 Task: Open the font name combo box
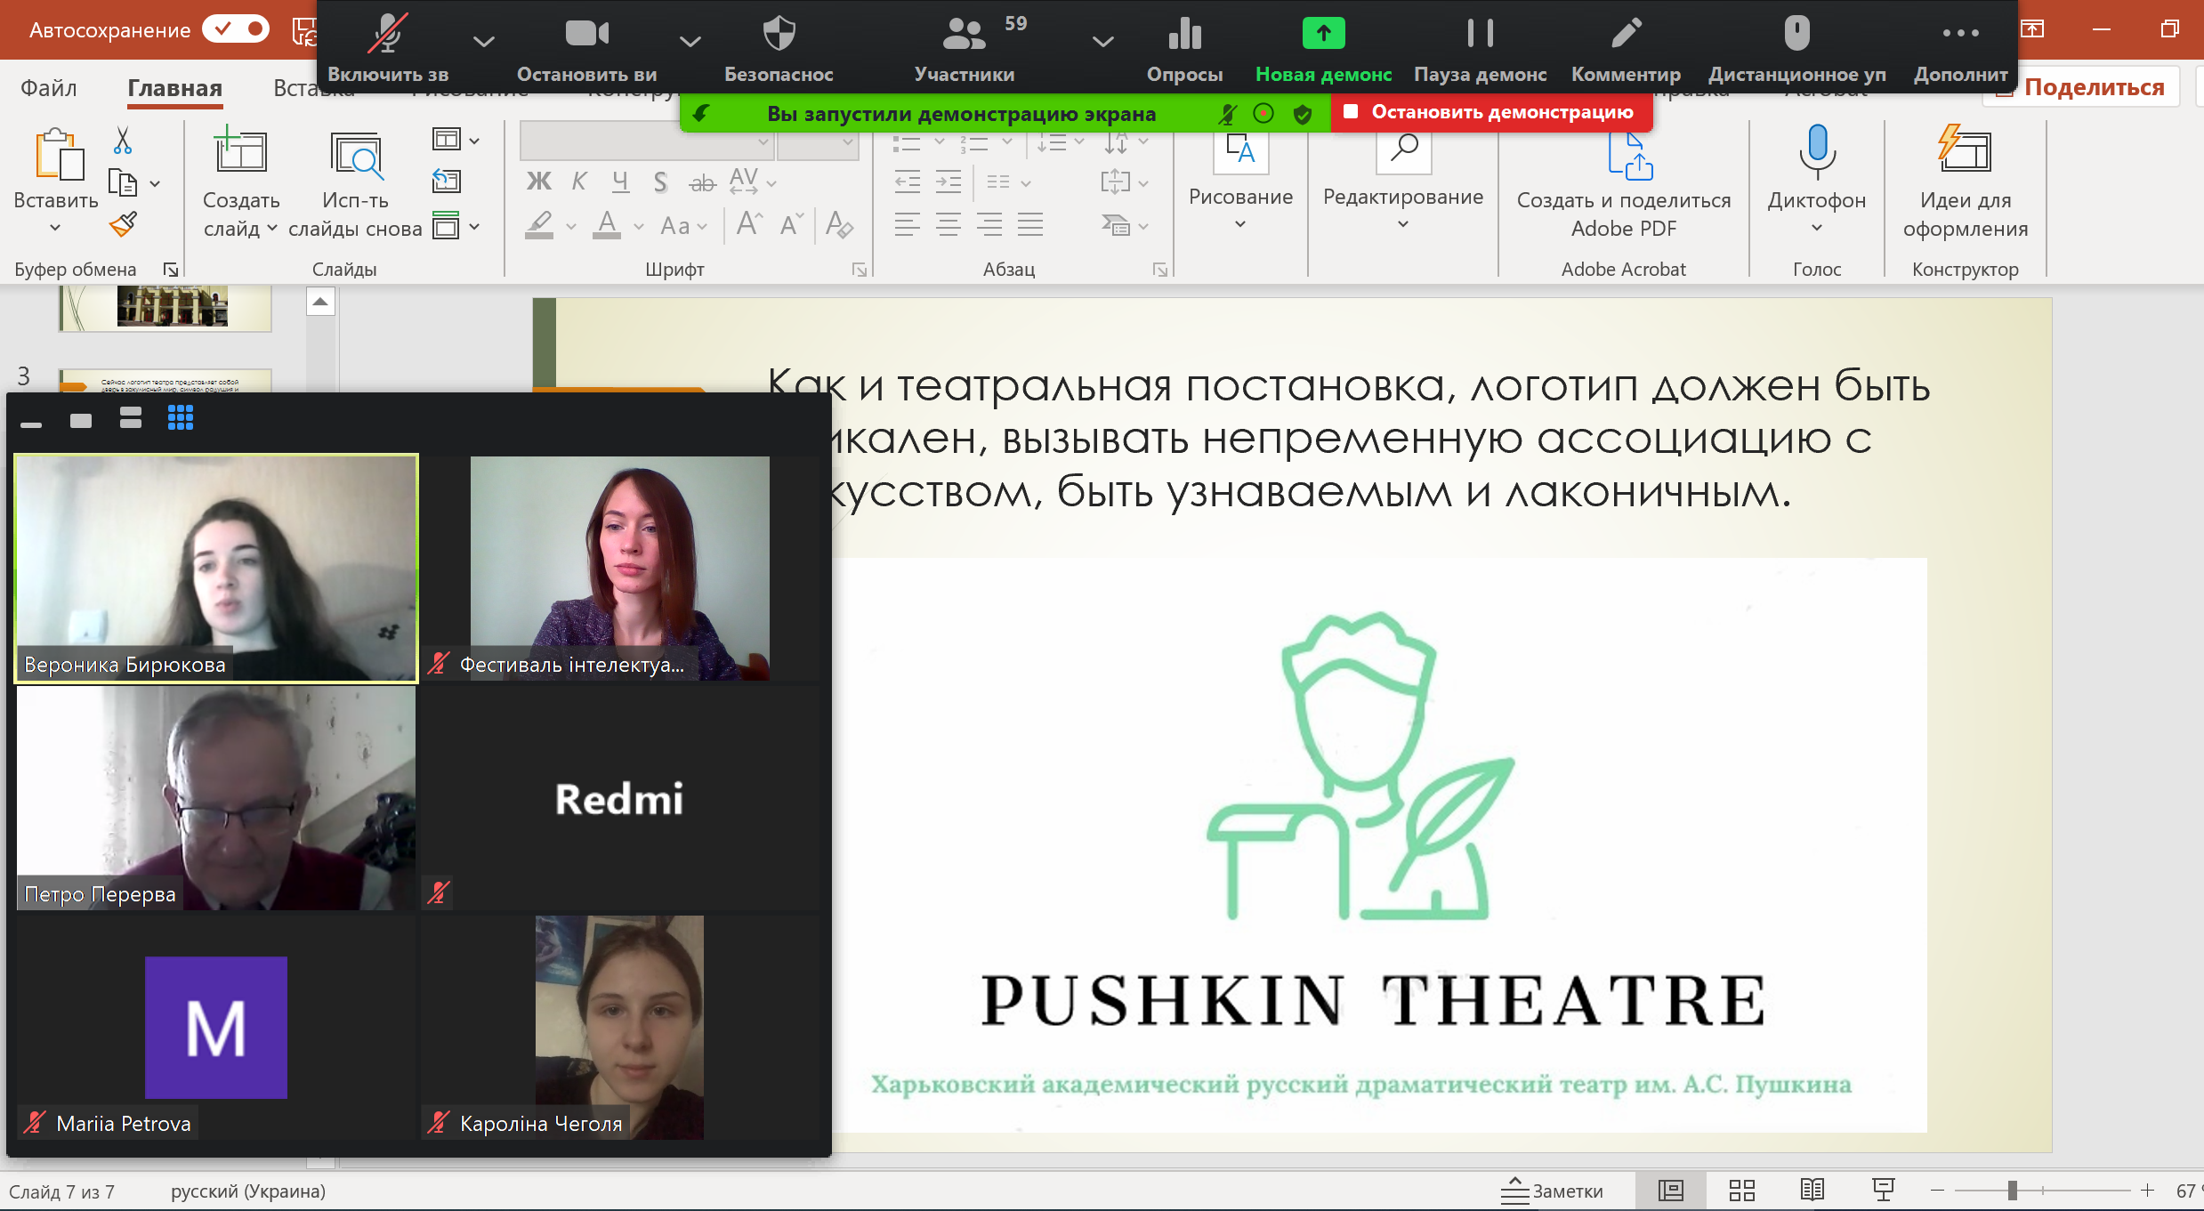(646, 141)
